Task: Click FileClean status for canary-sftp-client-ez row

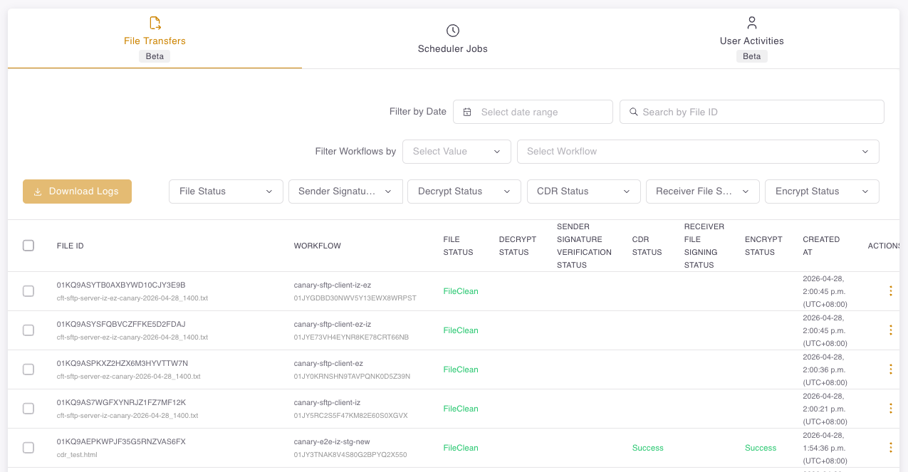Action: [461, 369]
